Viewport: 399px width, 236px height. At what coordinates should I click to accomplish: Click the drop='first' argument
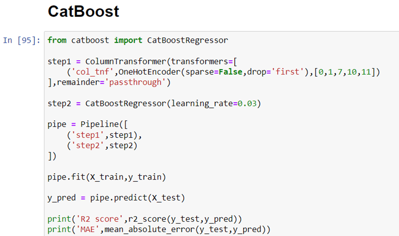(x=275, y=72)
